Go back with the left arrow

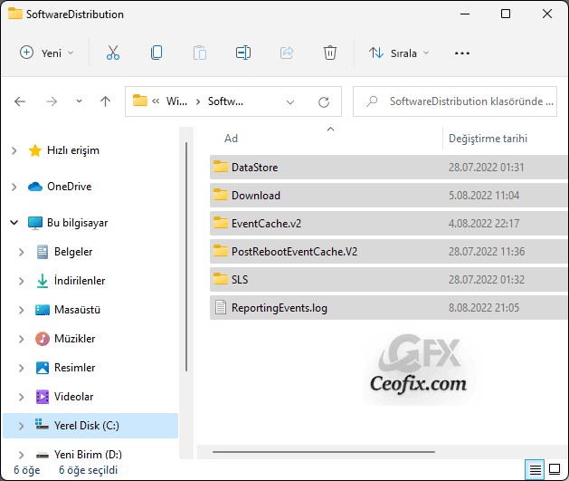20,101
